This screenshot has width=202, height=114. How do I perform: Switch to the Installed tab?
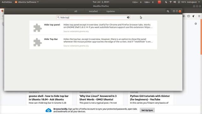coord(93,11)
